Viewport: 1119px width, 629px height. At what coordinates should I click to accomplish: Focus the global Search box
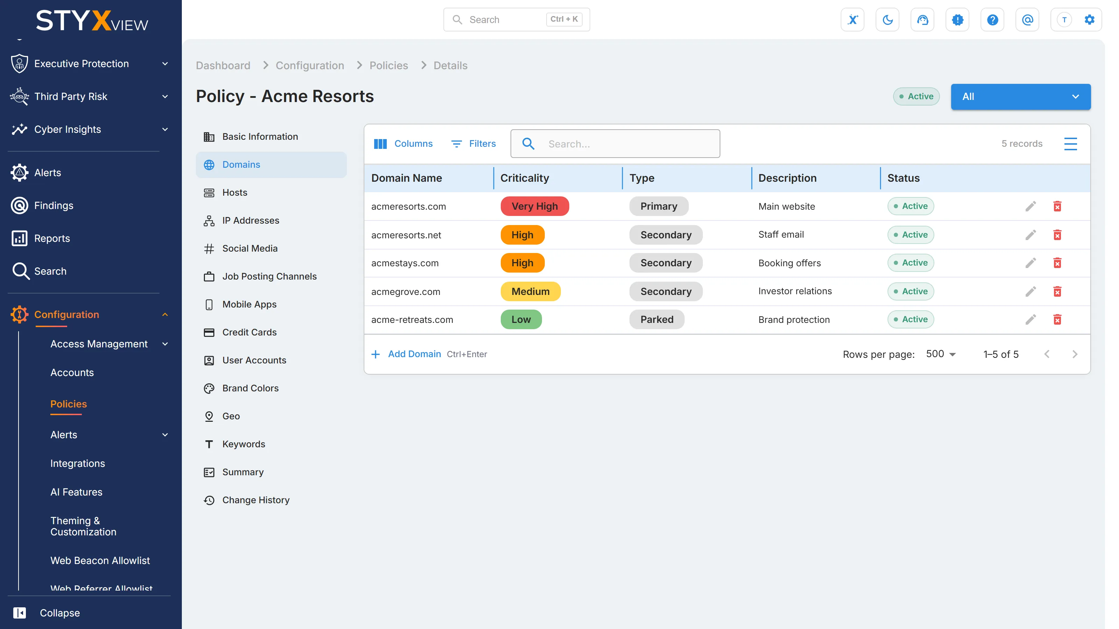[516, 20]
